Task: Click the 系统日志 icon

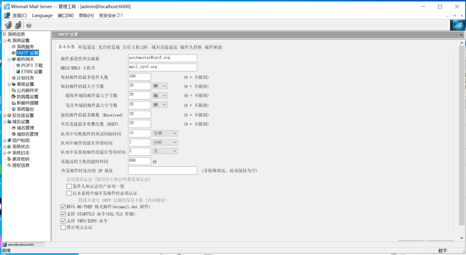Action: pos(9,153)
